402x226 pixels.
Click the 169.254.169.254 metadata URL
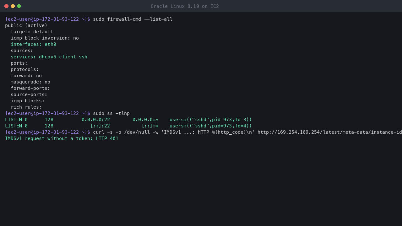click(x=330, y=132)
